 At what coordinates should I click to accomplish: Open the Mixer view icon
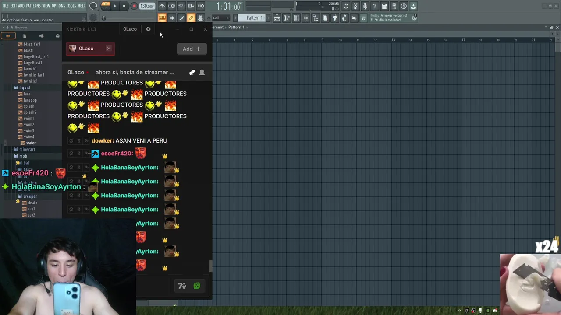(x=306, y=18)
